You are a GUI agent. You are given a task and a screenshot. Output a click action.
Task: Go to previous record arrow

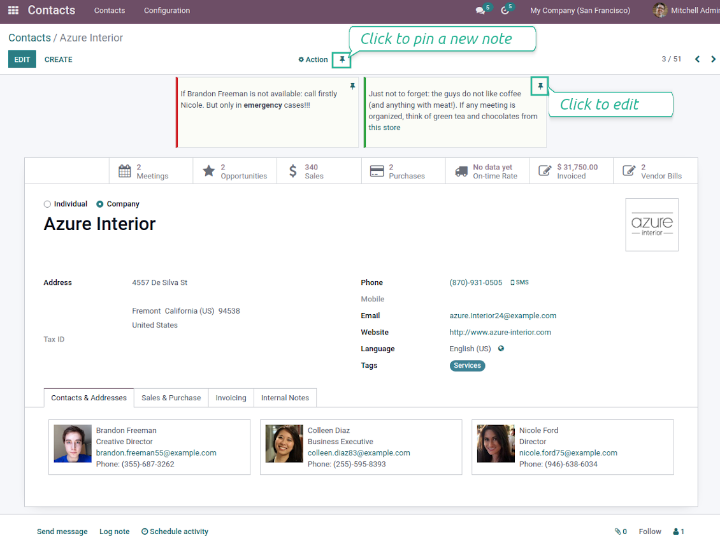coord(697,59)
